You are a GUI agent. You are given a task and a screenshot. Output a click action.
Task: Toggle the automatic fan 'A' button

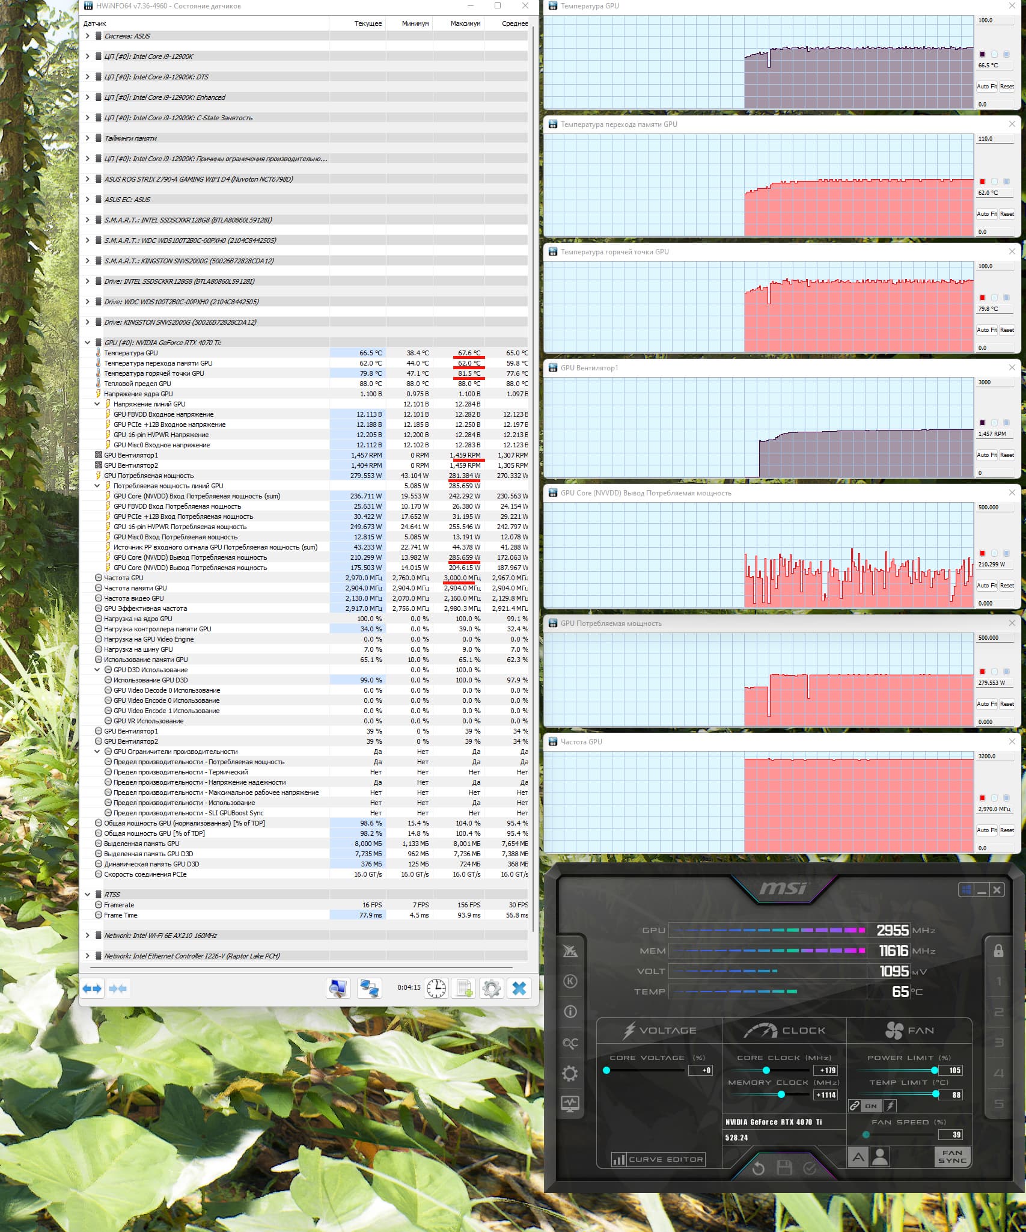858,1157
